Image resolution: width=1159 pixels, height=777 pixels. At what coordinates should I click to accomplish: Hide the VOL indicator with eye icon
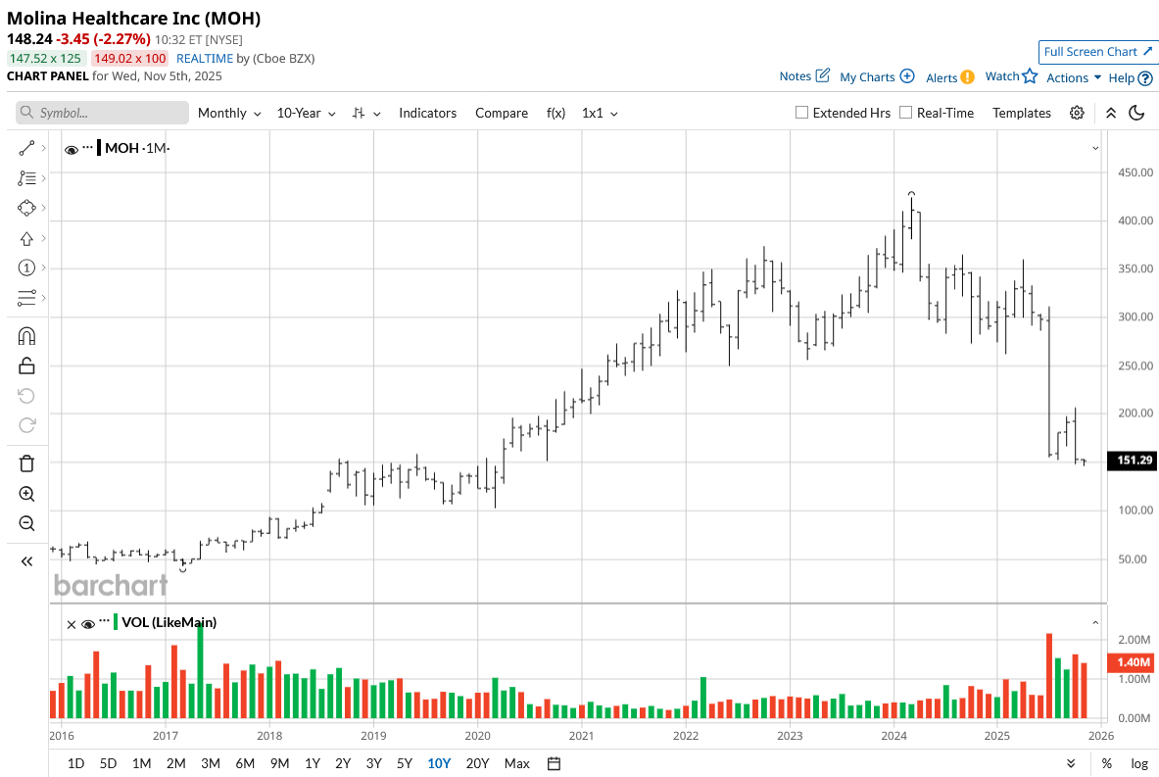[x=87, y=623]
